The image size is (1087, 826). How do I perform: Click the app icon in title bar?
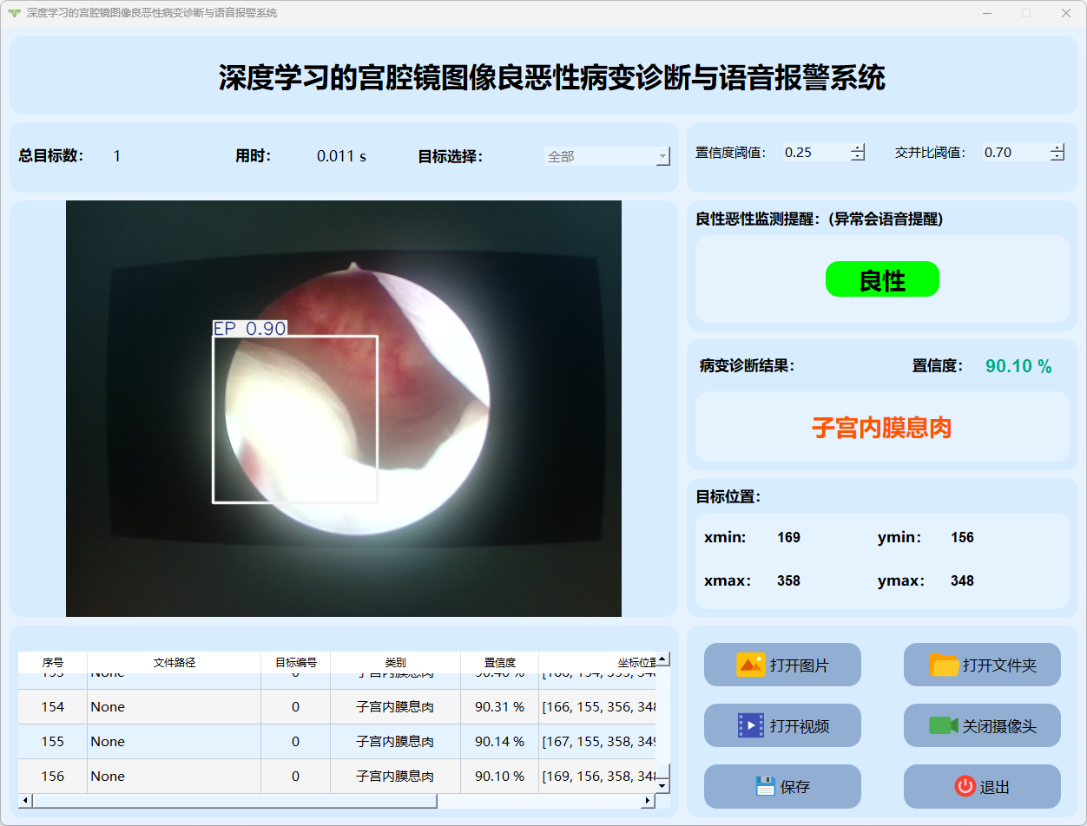click(x=13, y=13)
